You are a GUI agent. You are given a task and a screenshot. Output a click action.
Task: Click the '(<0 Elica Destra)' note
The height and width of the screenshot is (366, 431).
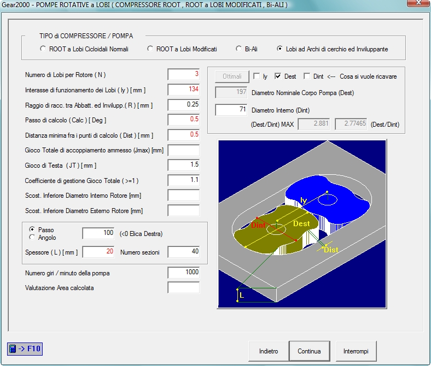141,234
